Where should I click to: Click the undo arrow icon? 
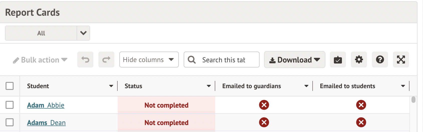[x=85, y=60]
